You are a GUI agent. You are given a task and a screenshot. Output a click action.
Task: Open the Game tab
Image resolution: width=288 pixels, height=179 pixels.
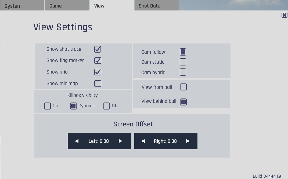[67, 5]
